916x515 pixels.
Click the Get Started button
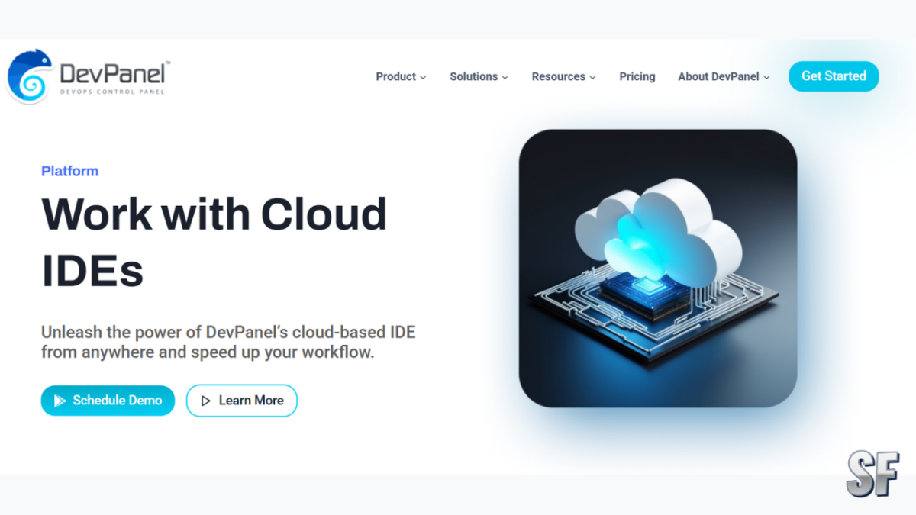(x=834, y=76)
